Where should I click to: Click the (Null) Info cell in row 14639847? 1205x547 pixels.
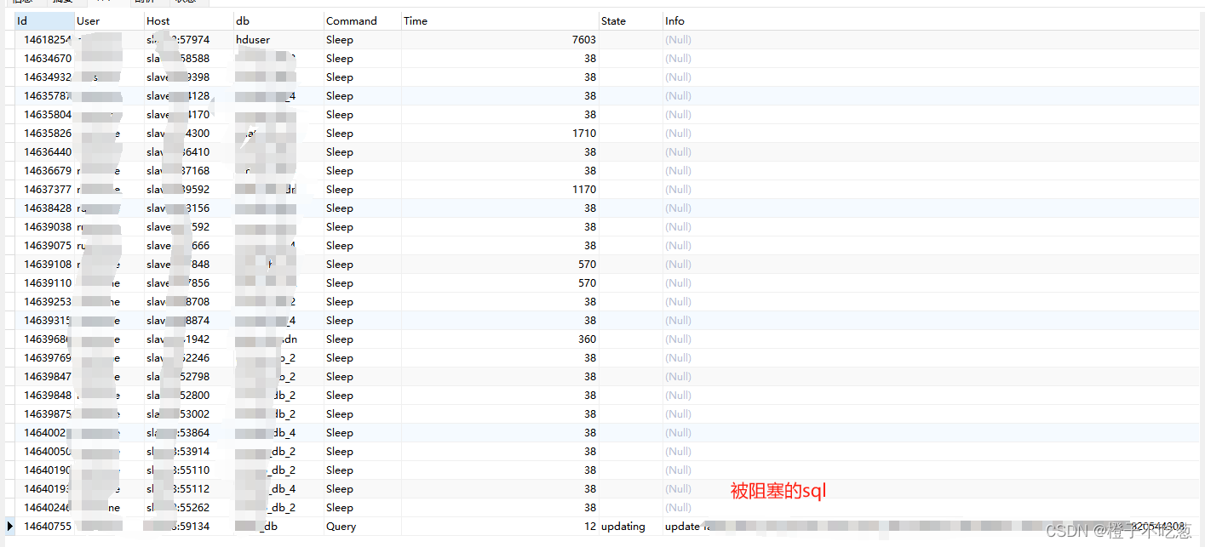pyautogui.click(x=678, y=377)
